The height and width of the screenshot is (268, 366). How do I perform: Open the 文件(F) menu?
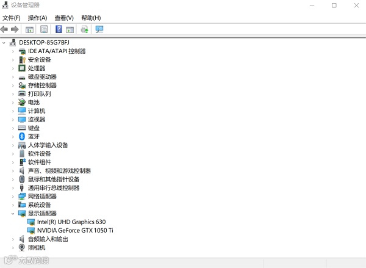pos(12,18)
